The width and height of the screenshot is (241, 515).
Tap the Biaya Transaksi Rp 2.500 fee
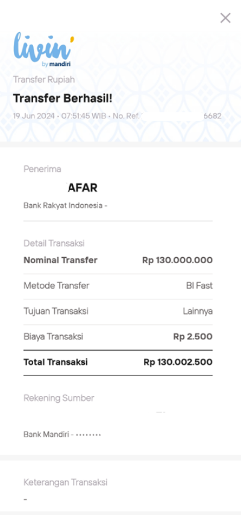pos(193,337)
